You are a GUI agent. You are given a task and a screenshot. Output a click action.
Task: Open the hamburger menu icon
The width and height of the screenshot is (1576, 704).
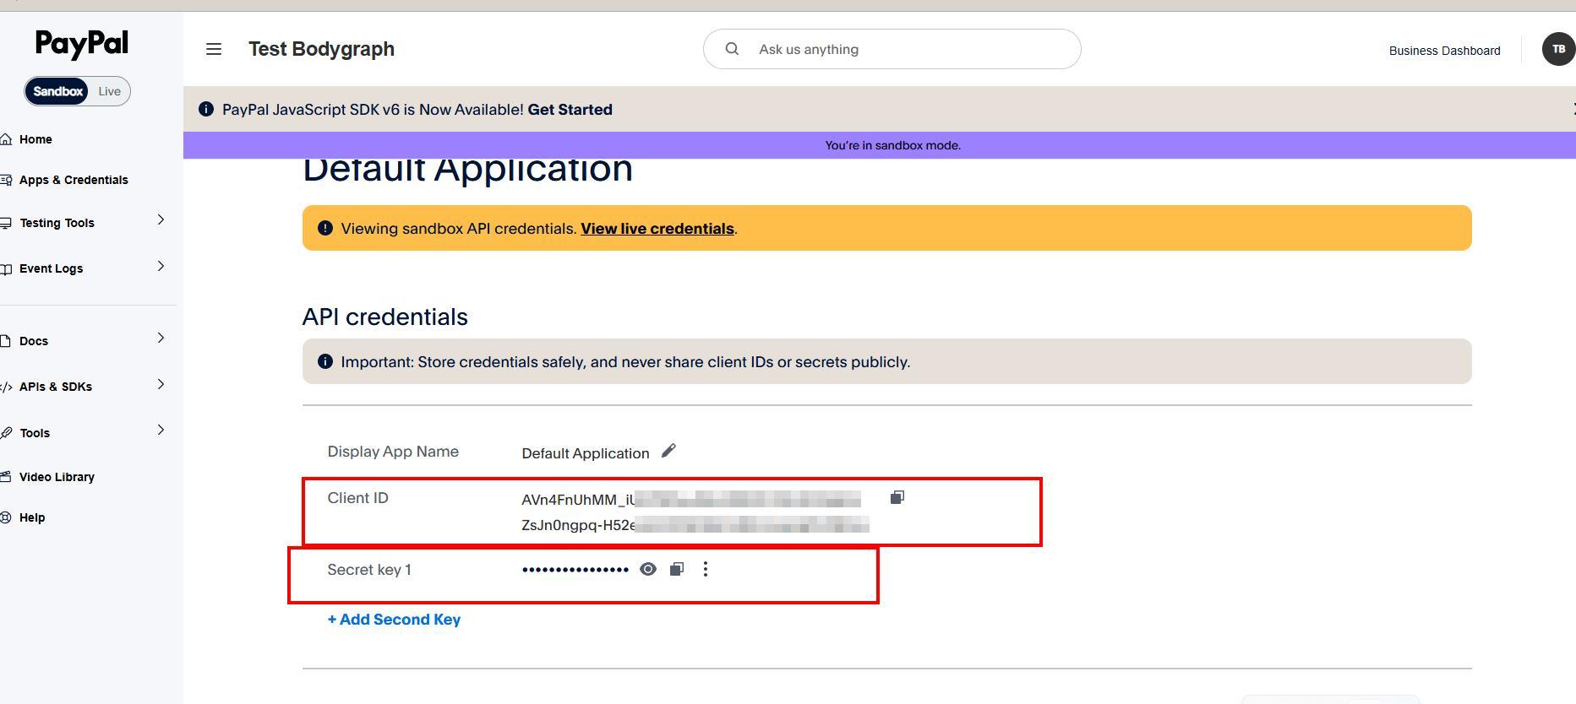point(214,50)
